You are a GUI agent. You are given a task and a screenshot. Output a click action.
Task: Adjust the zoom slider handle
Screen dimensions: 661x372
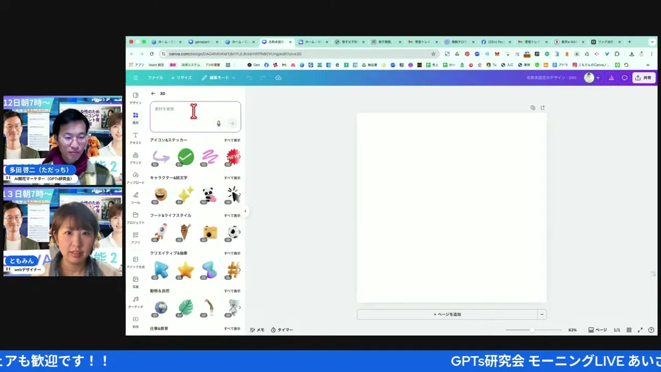(532, 330)
